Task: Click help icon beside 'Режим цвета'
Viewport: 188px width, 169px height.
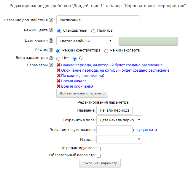Action: coord(51,30)
